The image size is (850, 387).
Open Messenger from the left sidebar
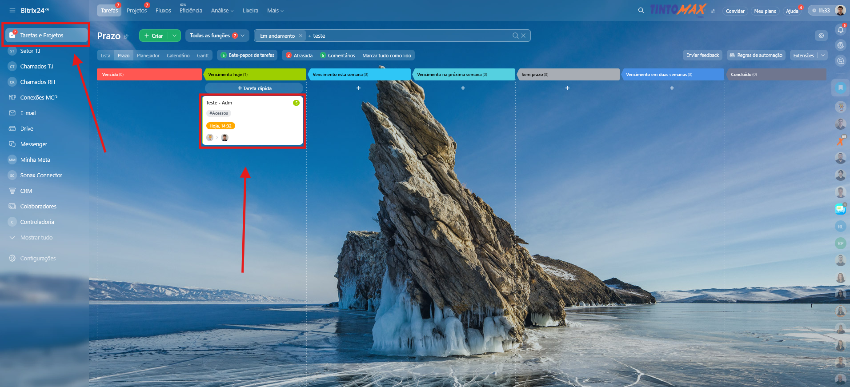(33, 144)
